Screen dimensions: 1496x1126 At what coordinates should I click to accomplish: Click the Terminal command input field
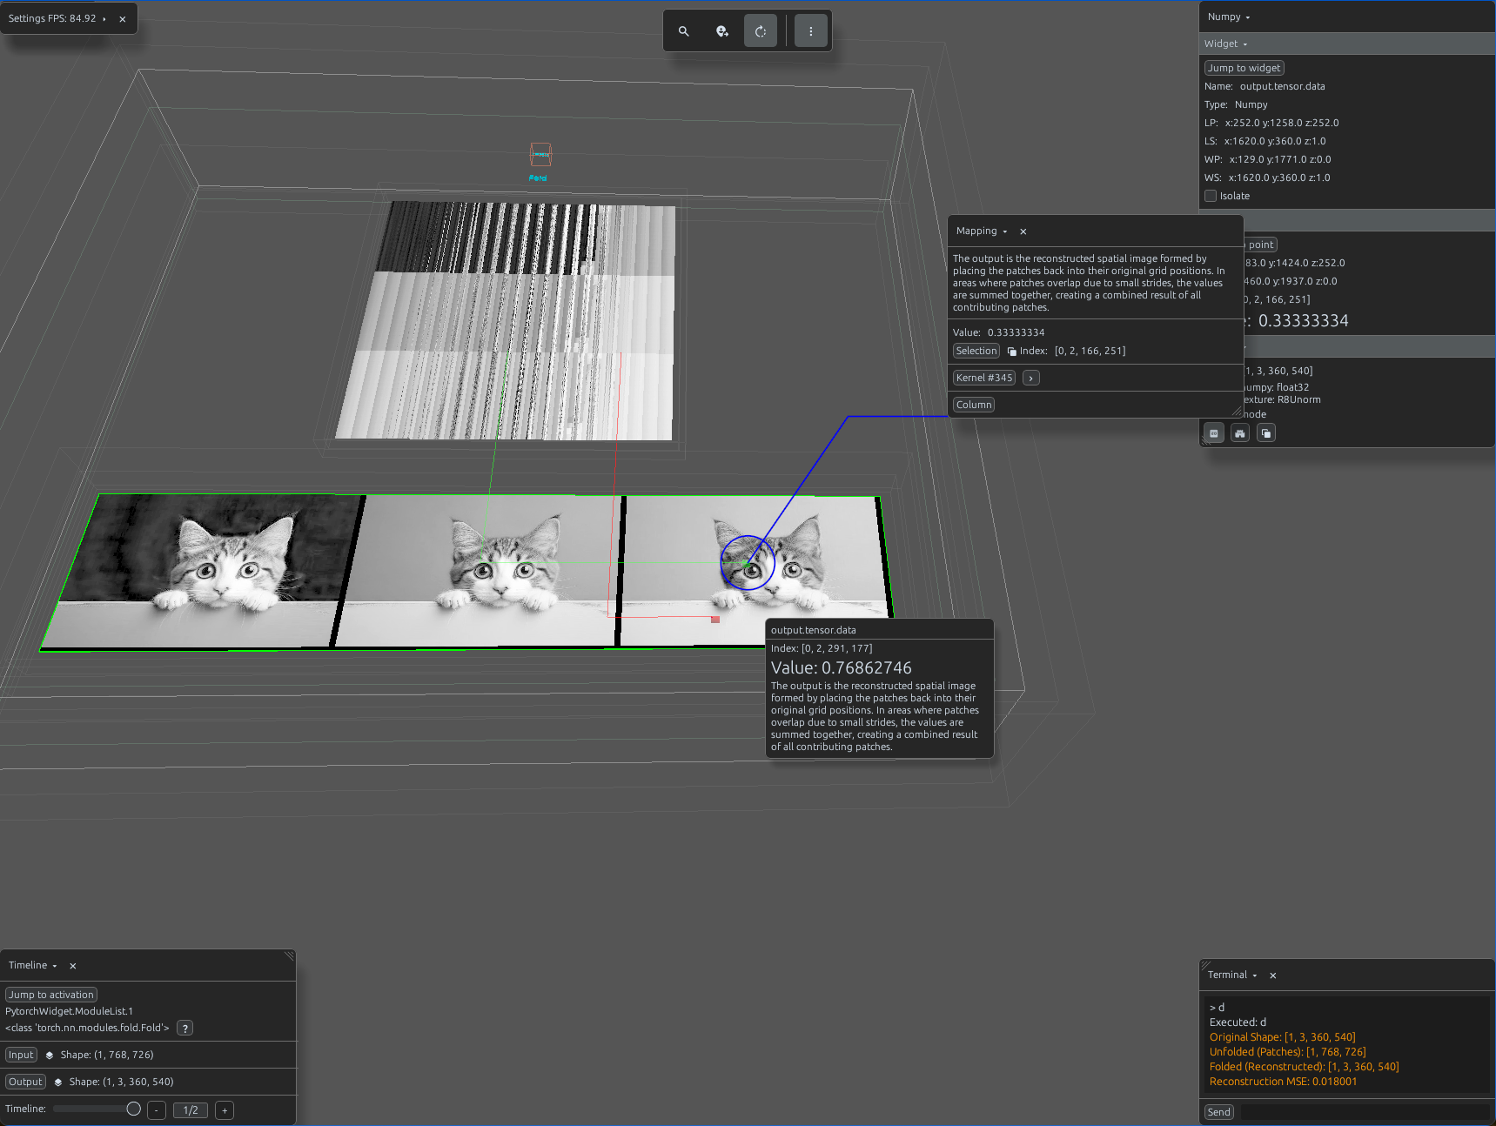coord(1364,1112)
